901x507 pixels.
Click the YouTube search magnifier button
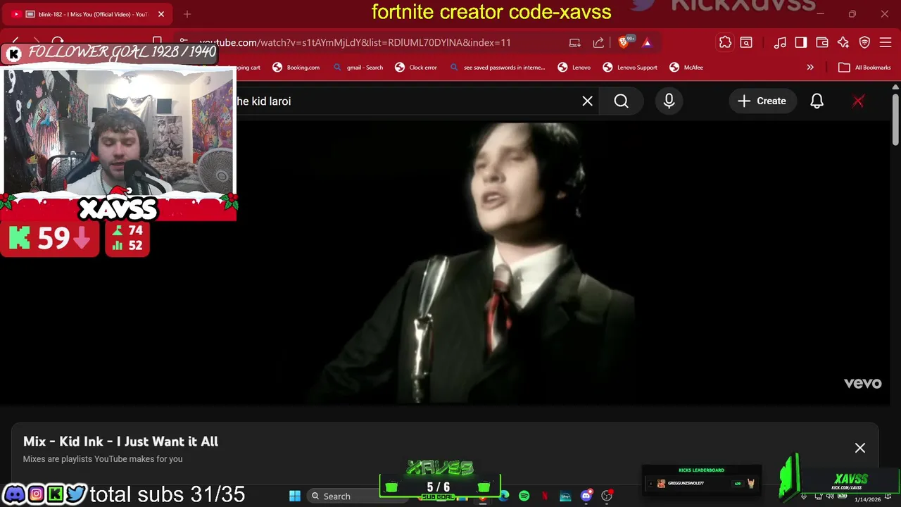coord(621,101)
